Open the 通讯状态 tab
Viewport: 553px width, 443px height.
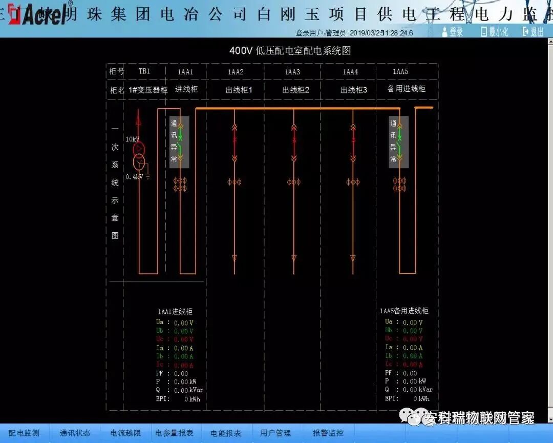pyautogui.click(x=75, y=433)
